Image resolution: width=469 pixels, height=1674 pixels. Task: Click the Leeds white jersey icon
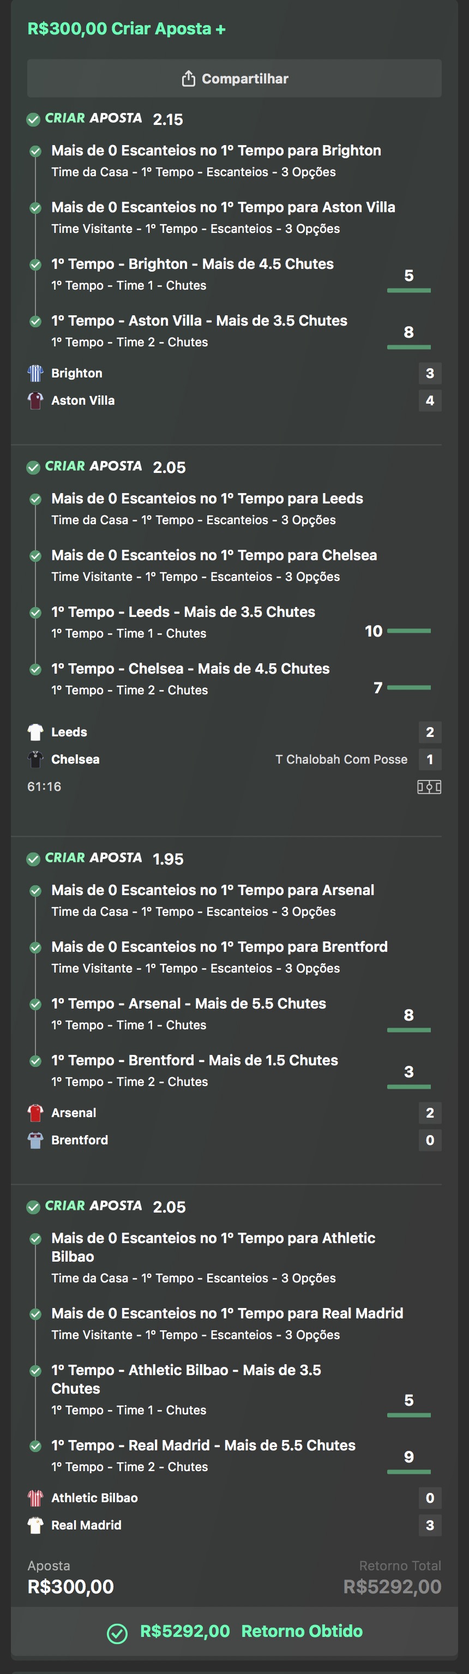(35, 731)
